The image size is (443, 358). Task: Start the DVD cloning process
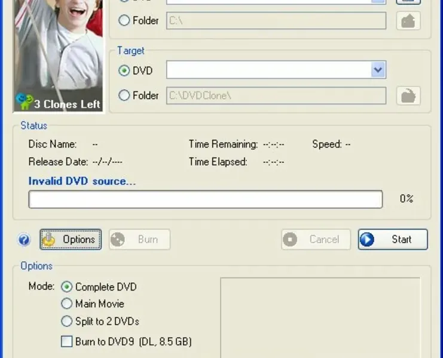(393, 239)
